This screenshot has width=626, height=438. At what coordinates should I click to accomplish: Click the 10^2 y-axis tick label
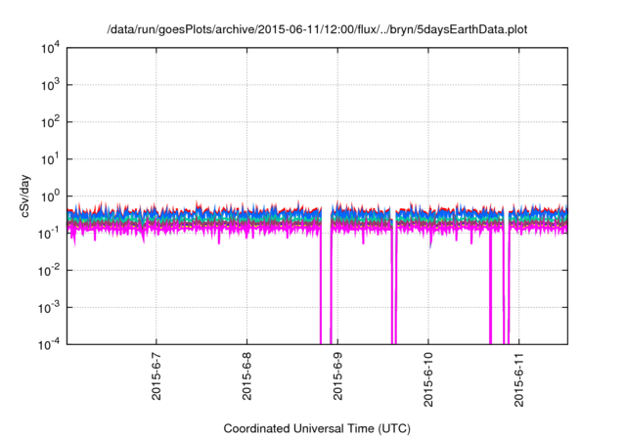(x=50, y=122)
